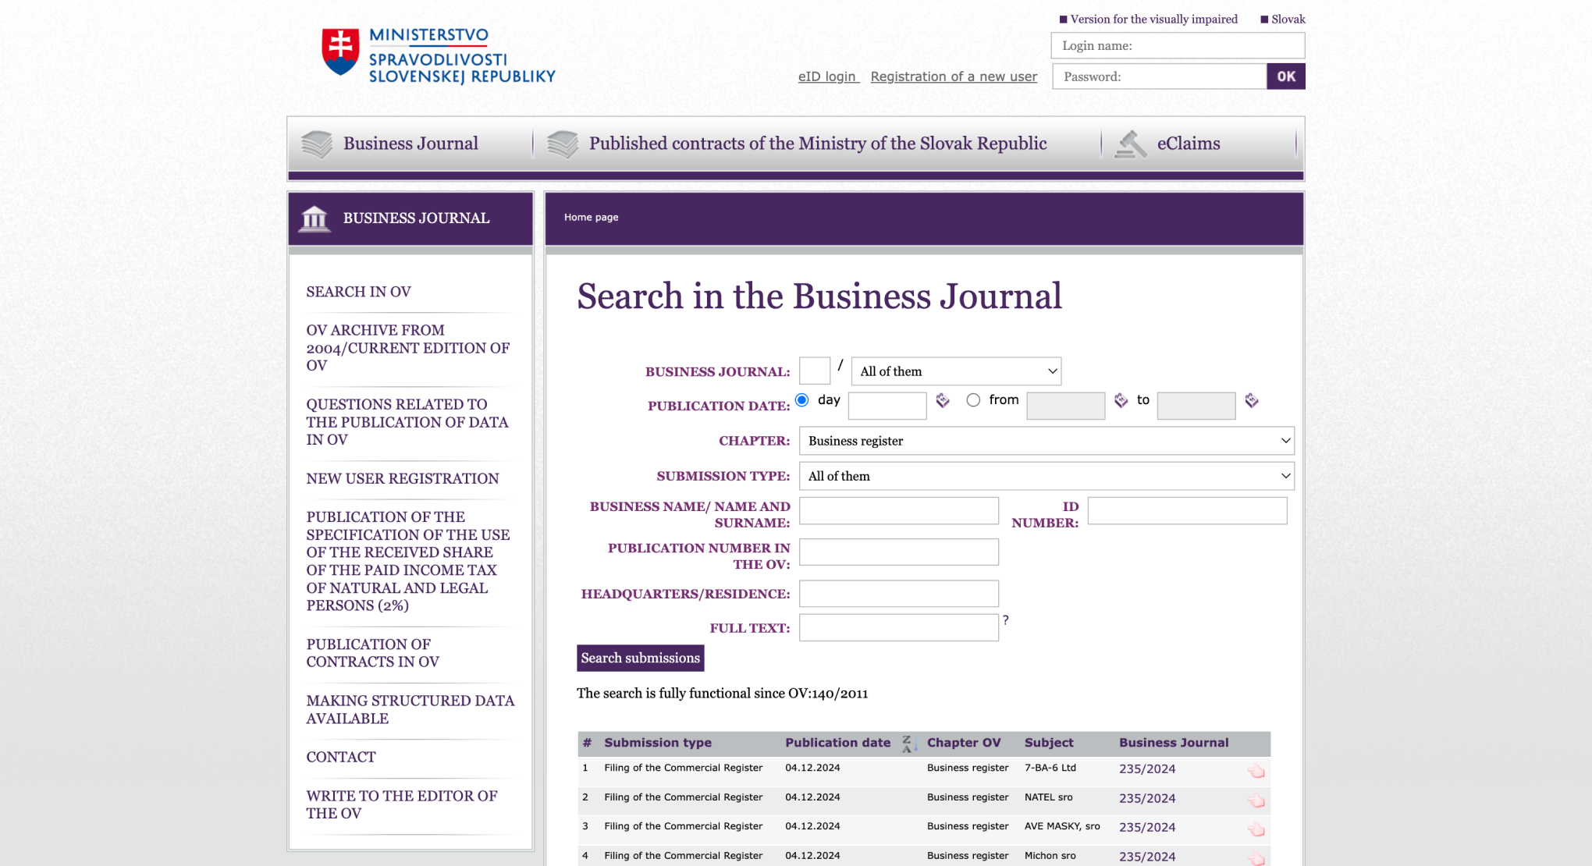The width and height of the screenshot is (1592, 866).
Task: Expand the Business Journal year dropdown
Action: tap(956, 371)
